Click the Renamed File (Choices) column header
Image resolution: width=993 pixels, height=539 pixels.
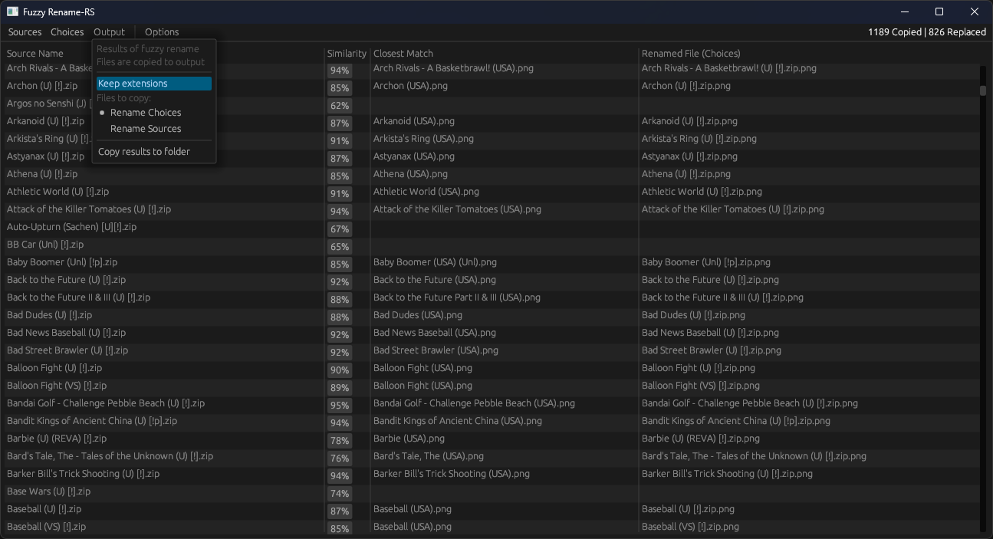pos(691,54)
